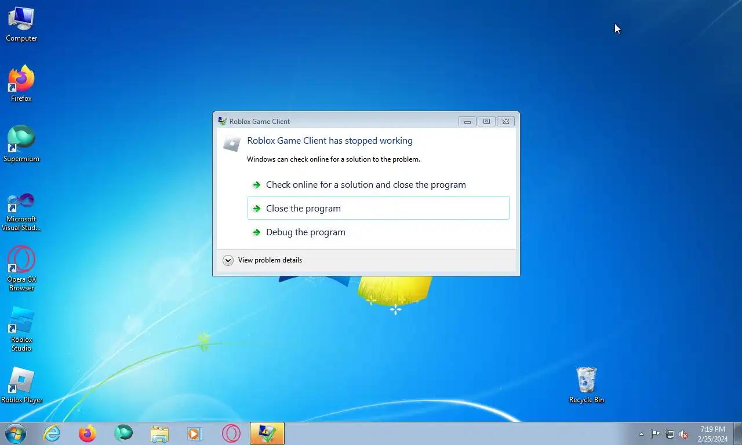This screenshot has width=742, height=445.
Task: Select the Roblox Player desktop shortcut
Action: (x=21, y=385)
